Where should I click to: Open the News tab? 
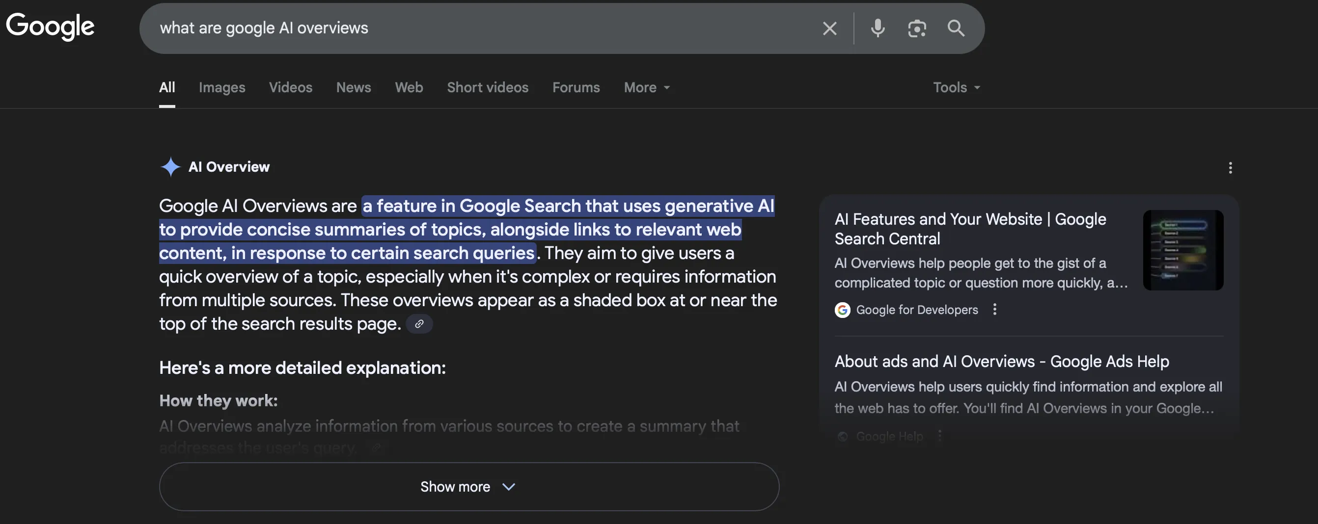(353, 87)
